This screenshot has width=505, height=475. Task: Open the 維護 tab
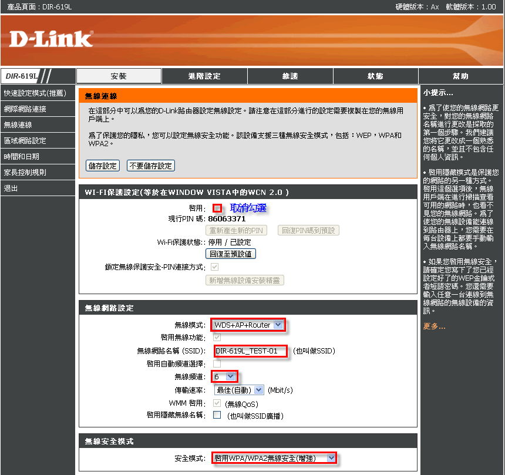(290, 76)
